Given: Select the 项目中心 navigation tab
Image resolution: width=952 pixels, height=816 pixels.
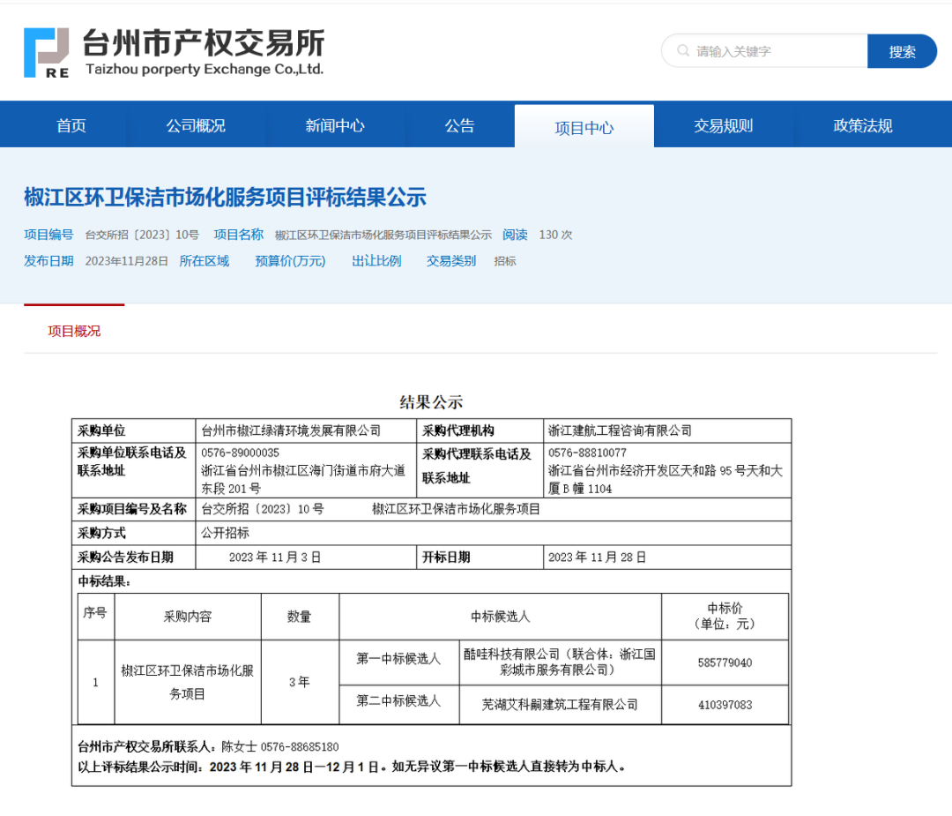Looking at the screenshot, I should pos(584,127).
